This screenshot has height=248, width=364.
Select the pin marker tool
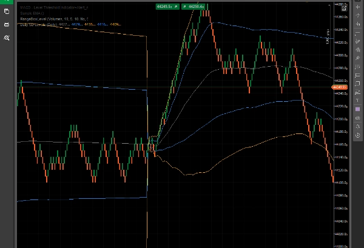pyautogui.click(x=358, y=58)
